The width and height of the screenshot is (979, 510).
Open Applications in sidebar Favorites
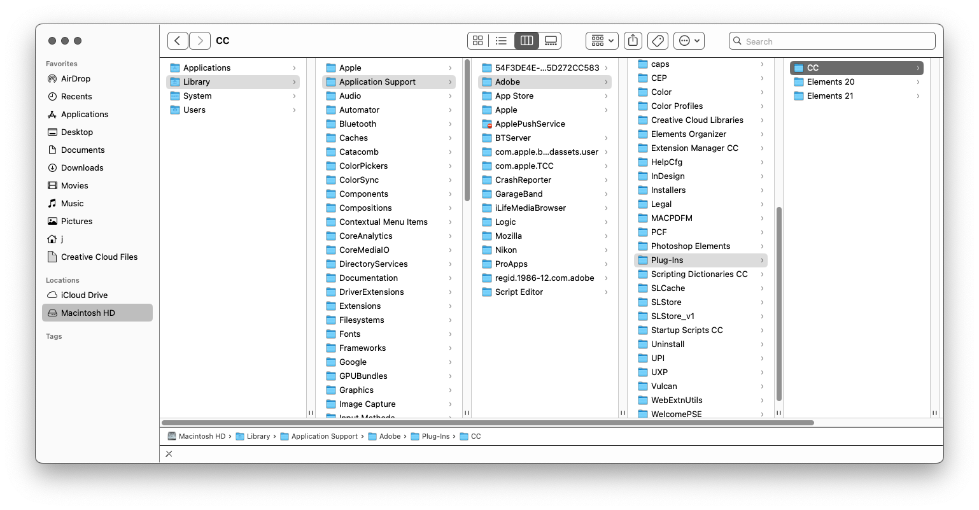coord(97,115)
